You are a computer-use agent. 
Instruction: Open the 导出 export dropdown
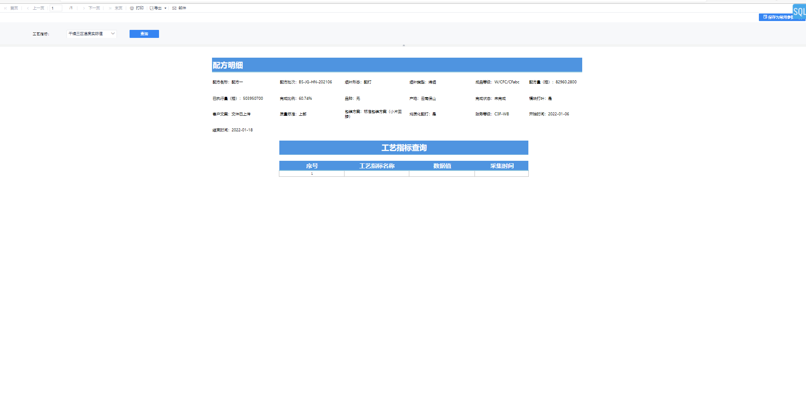[x=158, y=8]
